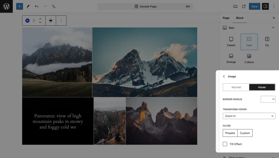The width and height of the screenshot is (279, 158).
Task: Click the Redo arrow icon
Action: click(45, 7)
